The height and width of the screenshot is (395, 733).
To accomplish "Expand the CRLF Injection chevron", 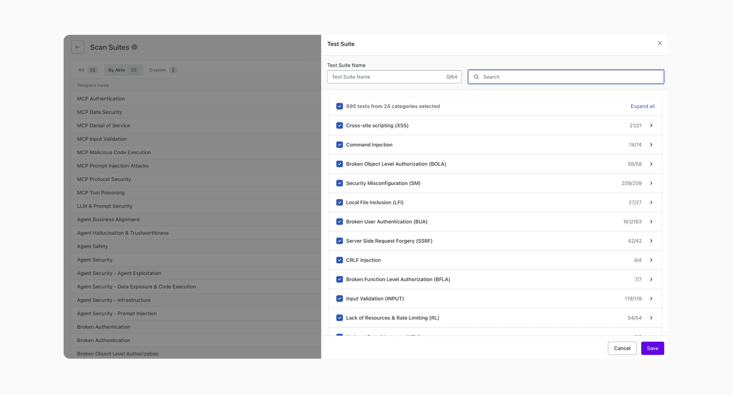I will pyautogui.click(x=651, y=260).
